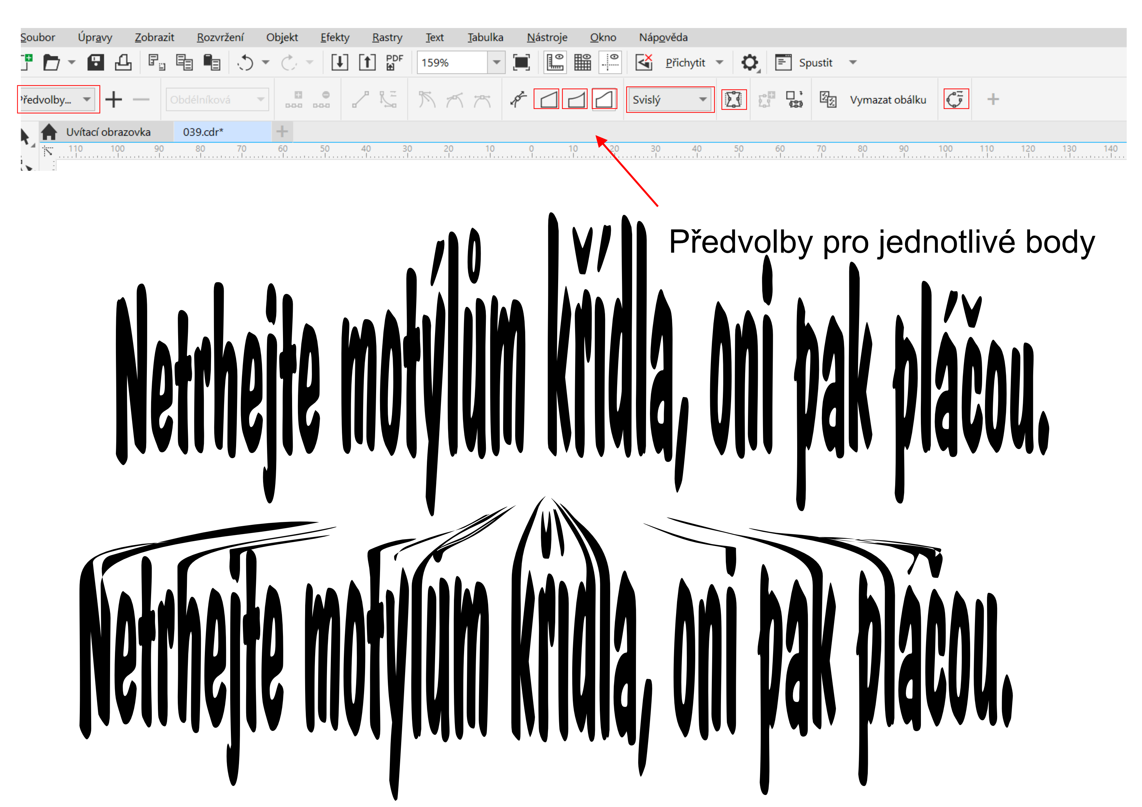
Task: Open the 159% zoom level dropdown
Action: tap(496, 62)
